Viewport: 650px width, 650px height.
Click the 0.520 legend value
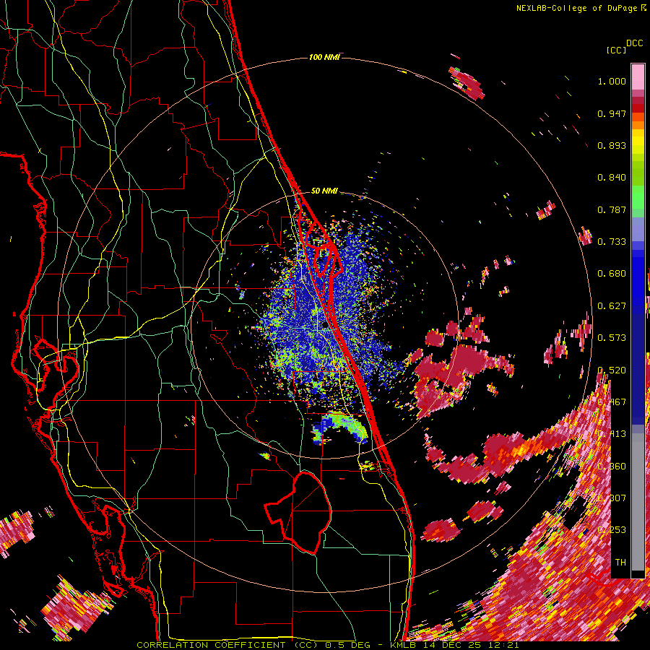612,370
